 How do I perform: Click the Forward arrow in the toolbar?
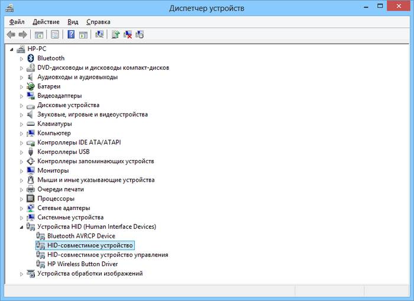(x=22, y=35)
